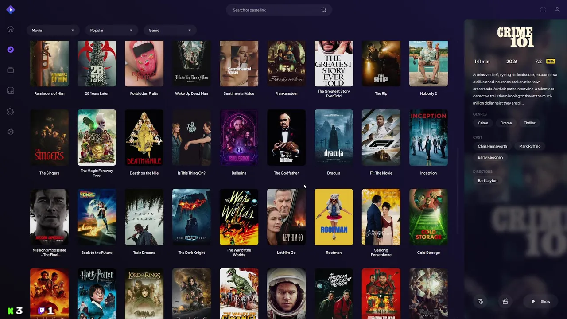
Task: Open the Wake Up Dead Man poster
Action: click(191, 63)
